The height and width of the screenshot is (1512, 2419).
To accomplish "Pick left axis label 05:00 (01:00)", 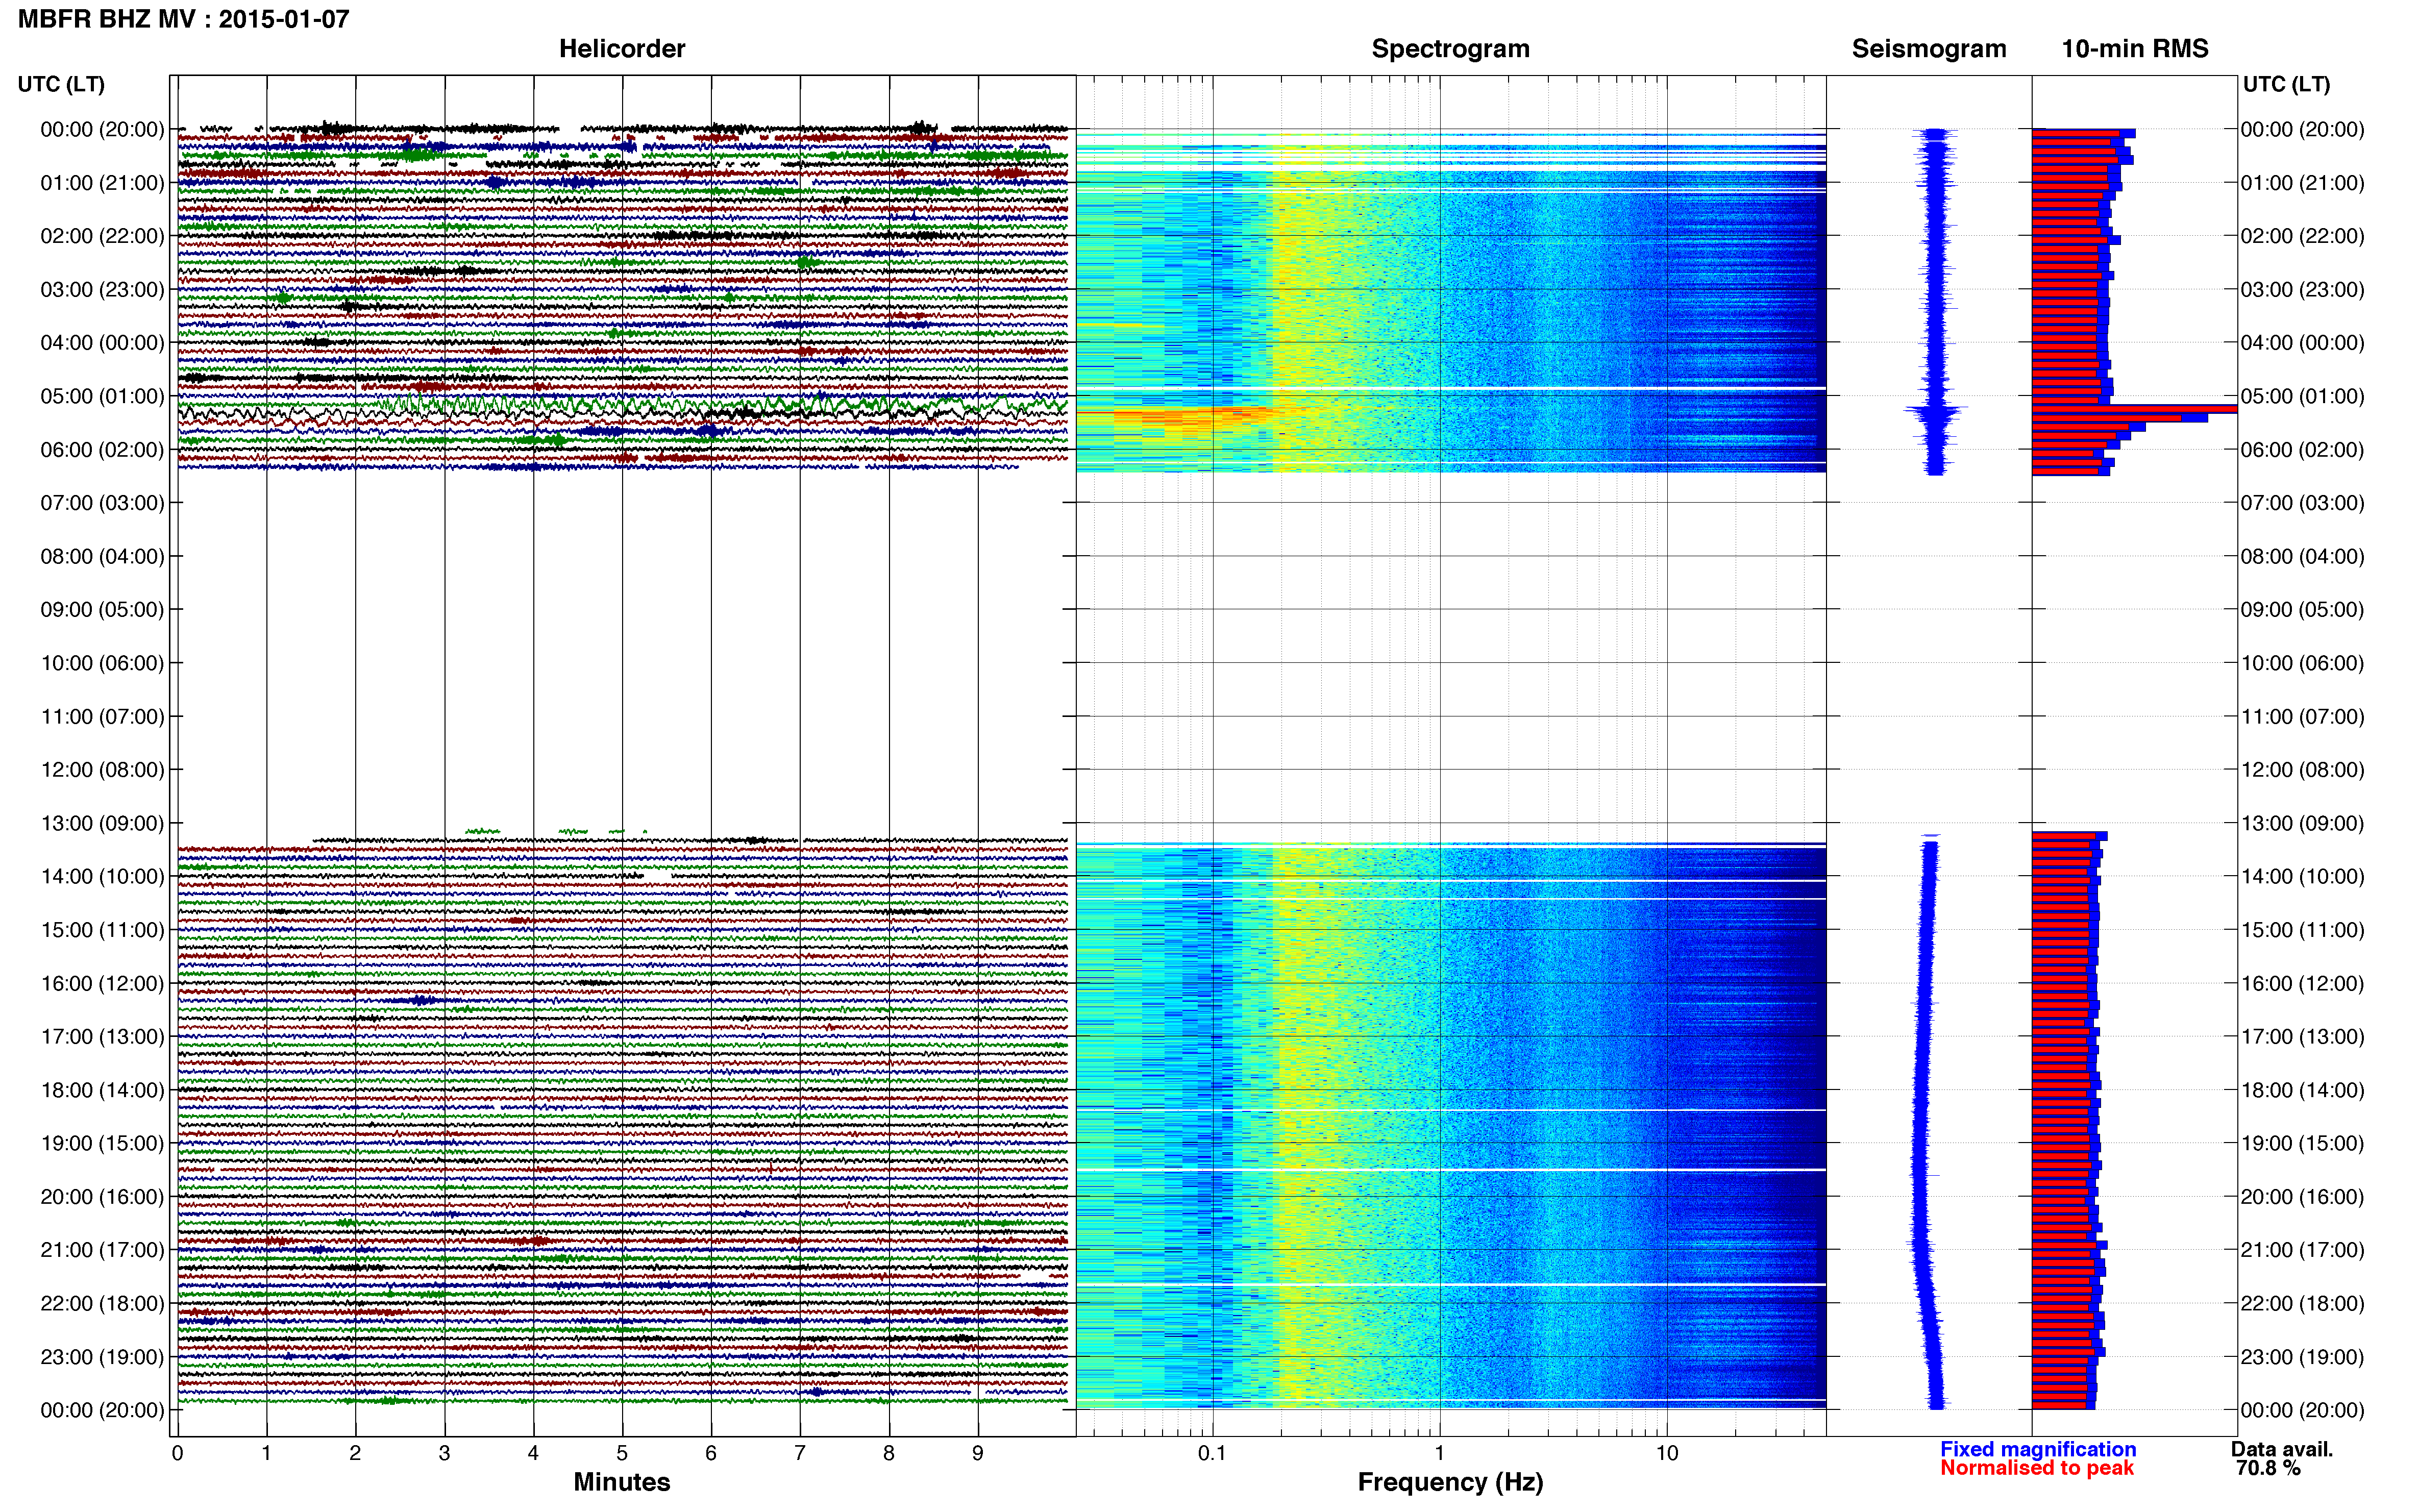I will (x=102, y=396).
